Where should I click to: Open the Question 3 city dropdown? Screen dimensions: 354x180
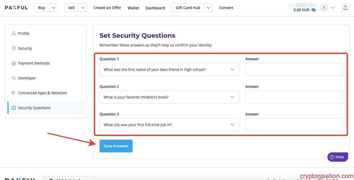(169, 125)
